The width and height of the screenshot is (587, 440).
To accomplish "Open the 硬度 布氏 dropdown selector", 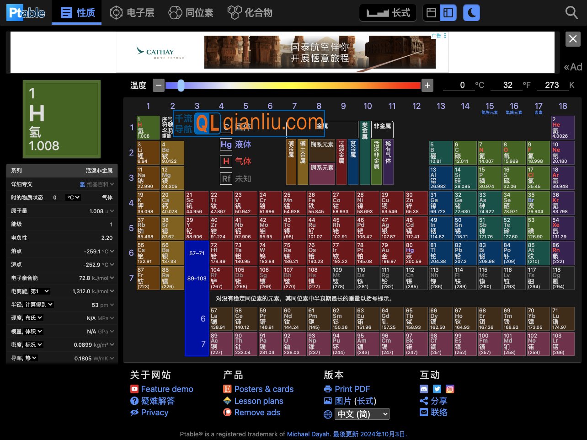I will (34, 318).
